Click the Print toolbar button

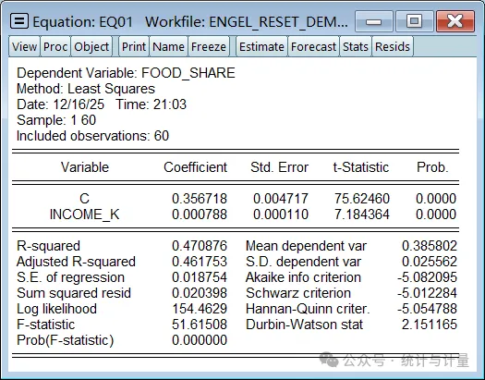(134, 47)
